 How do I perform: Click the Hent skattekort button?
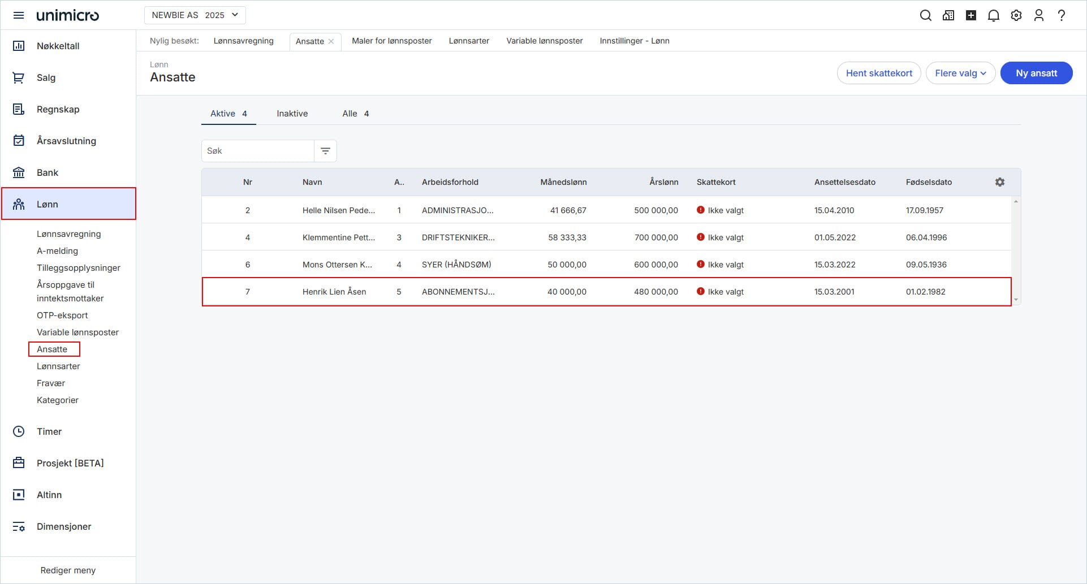pos(878,73)
